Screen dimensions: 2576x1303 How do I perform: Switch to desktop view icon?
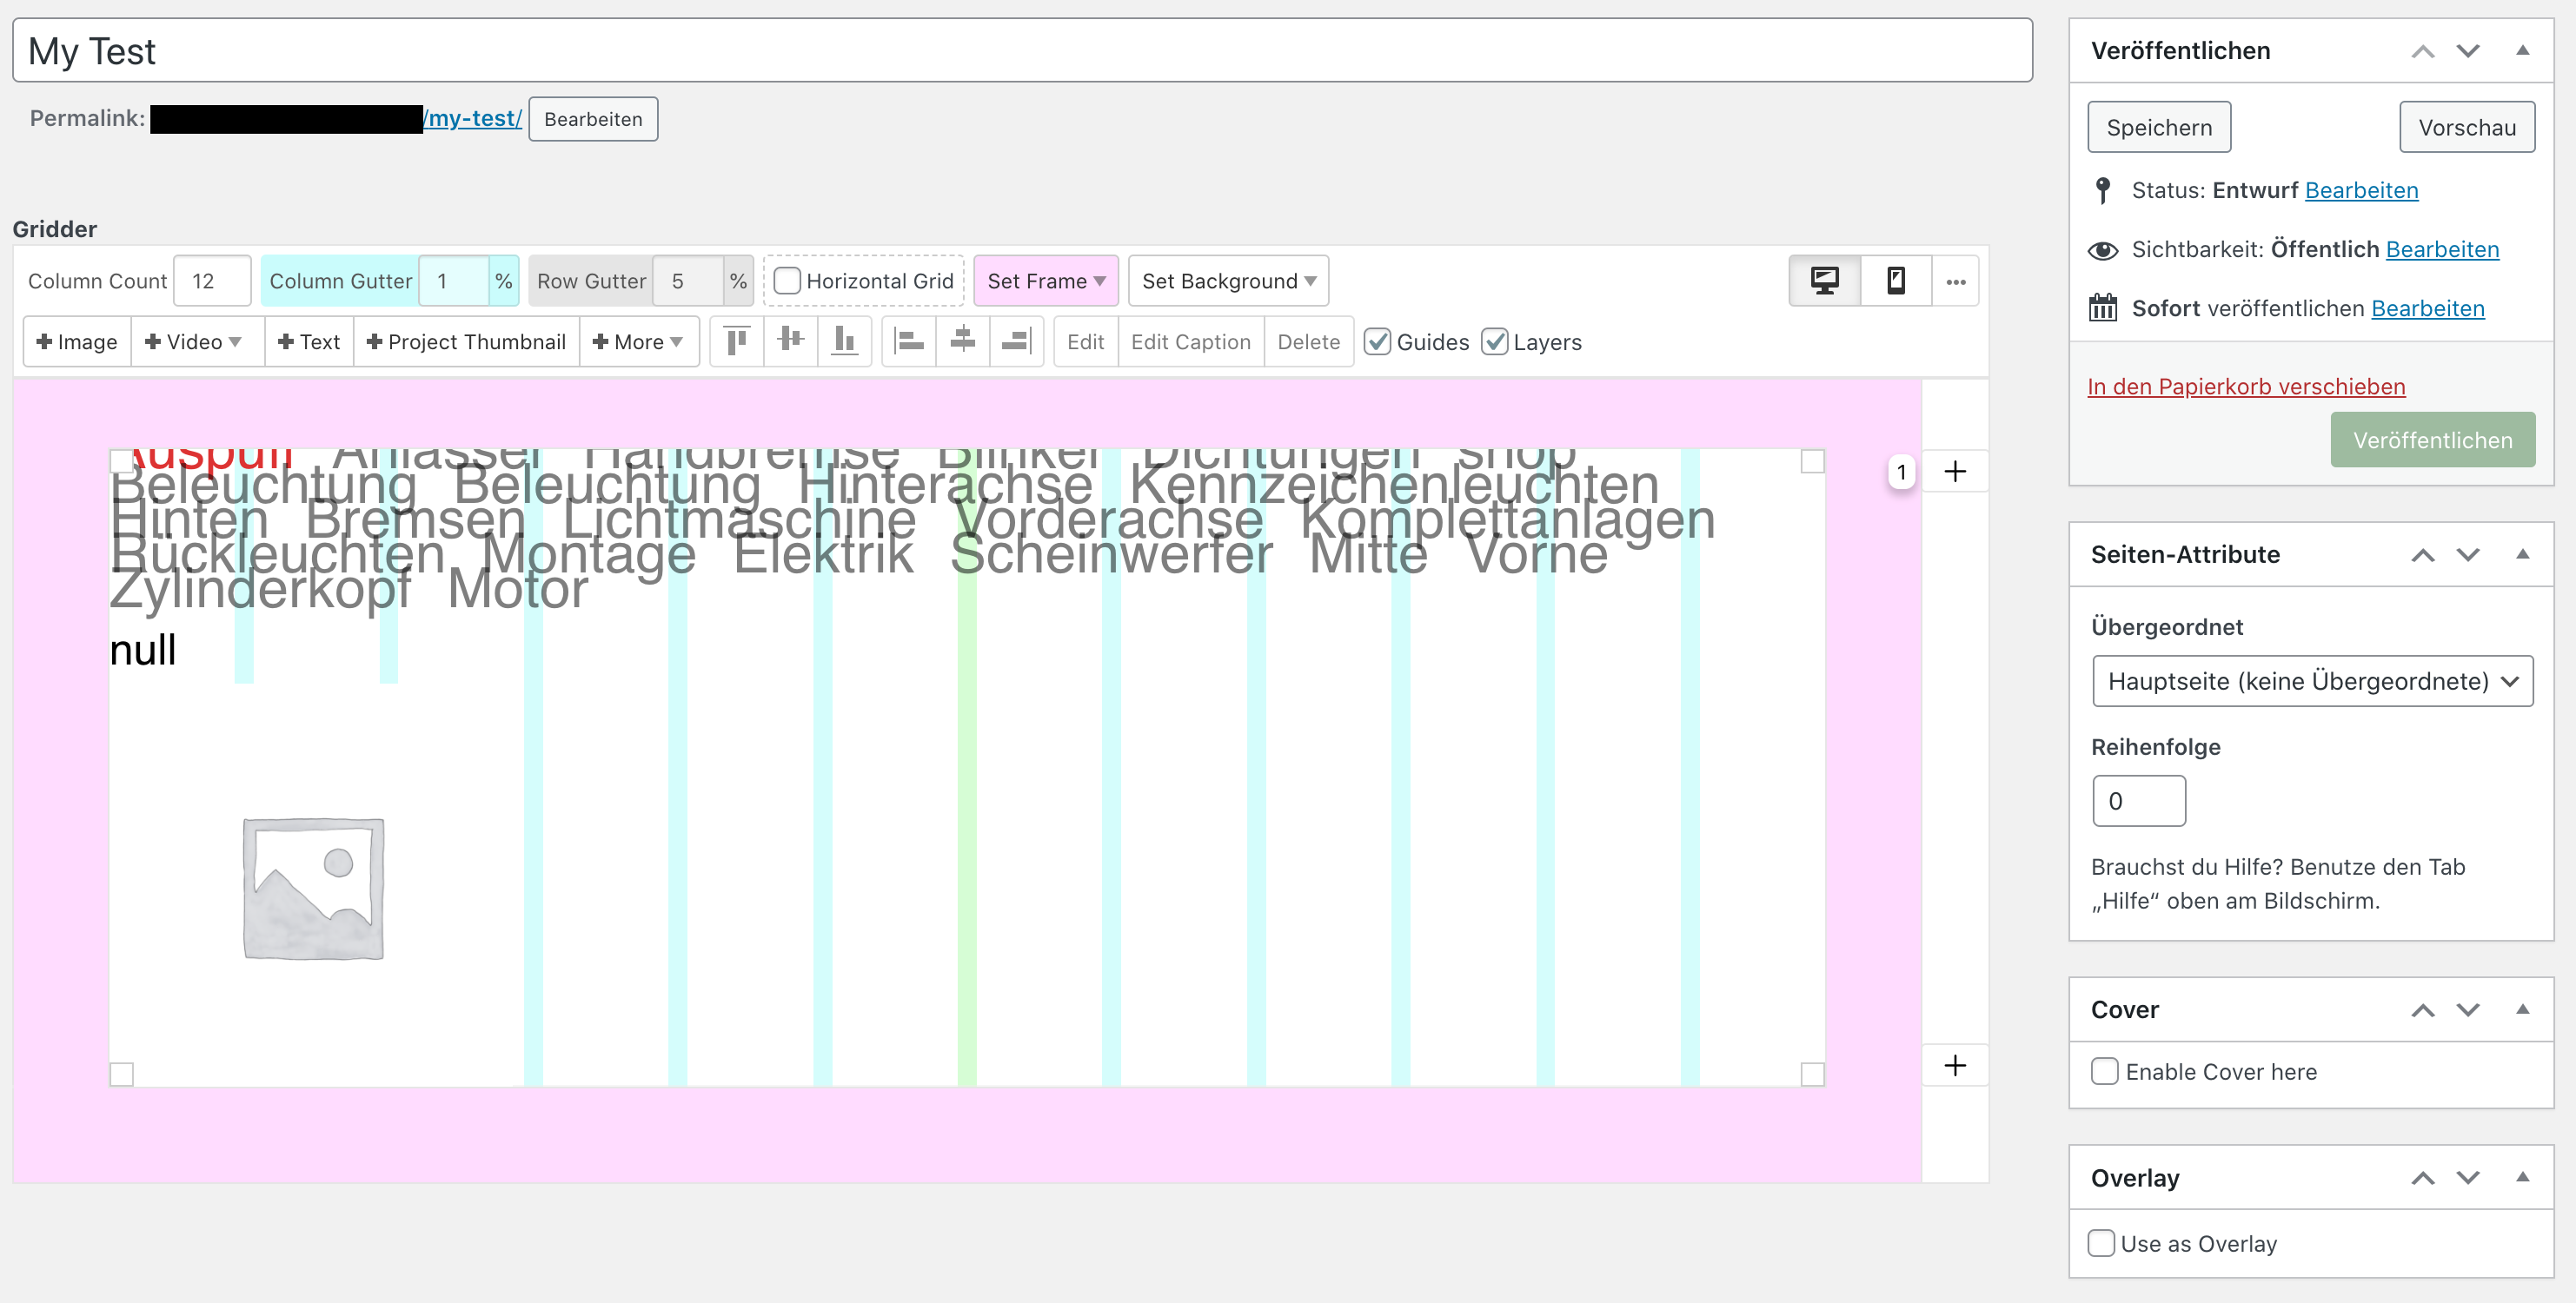click(1825, 281)
